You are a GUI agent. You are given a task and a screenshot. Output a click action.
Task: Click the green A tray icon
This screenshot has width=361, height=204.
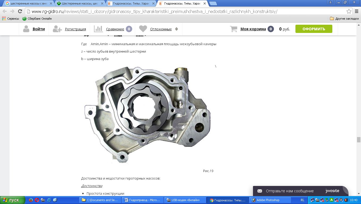click(x=331, y=200)
